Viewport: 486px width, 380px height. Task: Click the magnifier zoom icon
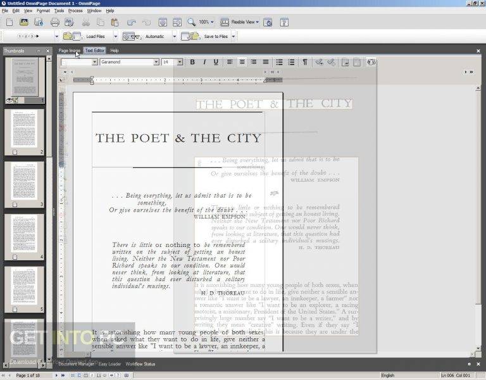point(191,22)
